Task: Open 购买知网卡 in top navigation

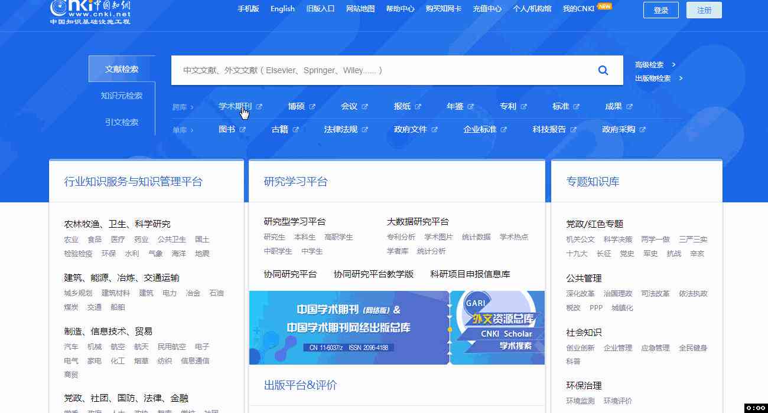Action: click(444, 9)
